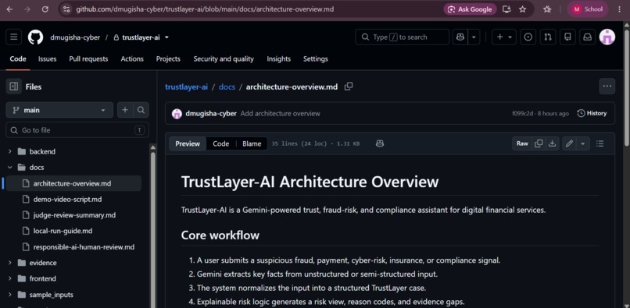
Task: Click Ask Google in address bar
Action: [470, 9]
